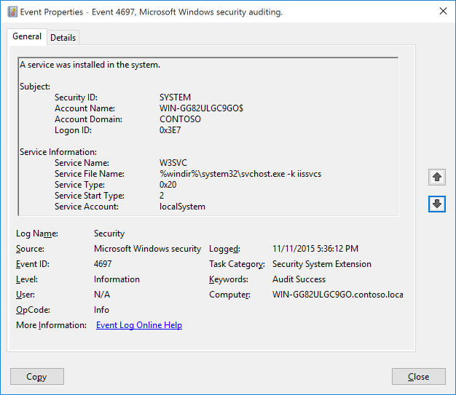The image size is (456, 395).
Task: Click the Logged date and time value
Action: click(315, 249)
